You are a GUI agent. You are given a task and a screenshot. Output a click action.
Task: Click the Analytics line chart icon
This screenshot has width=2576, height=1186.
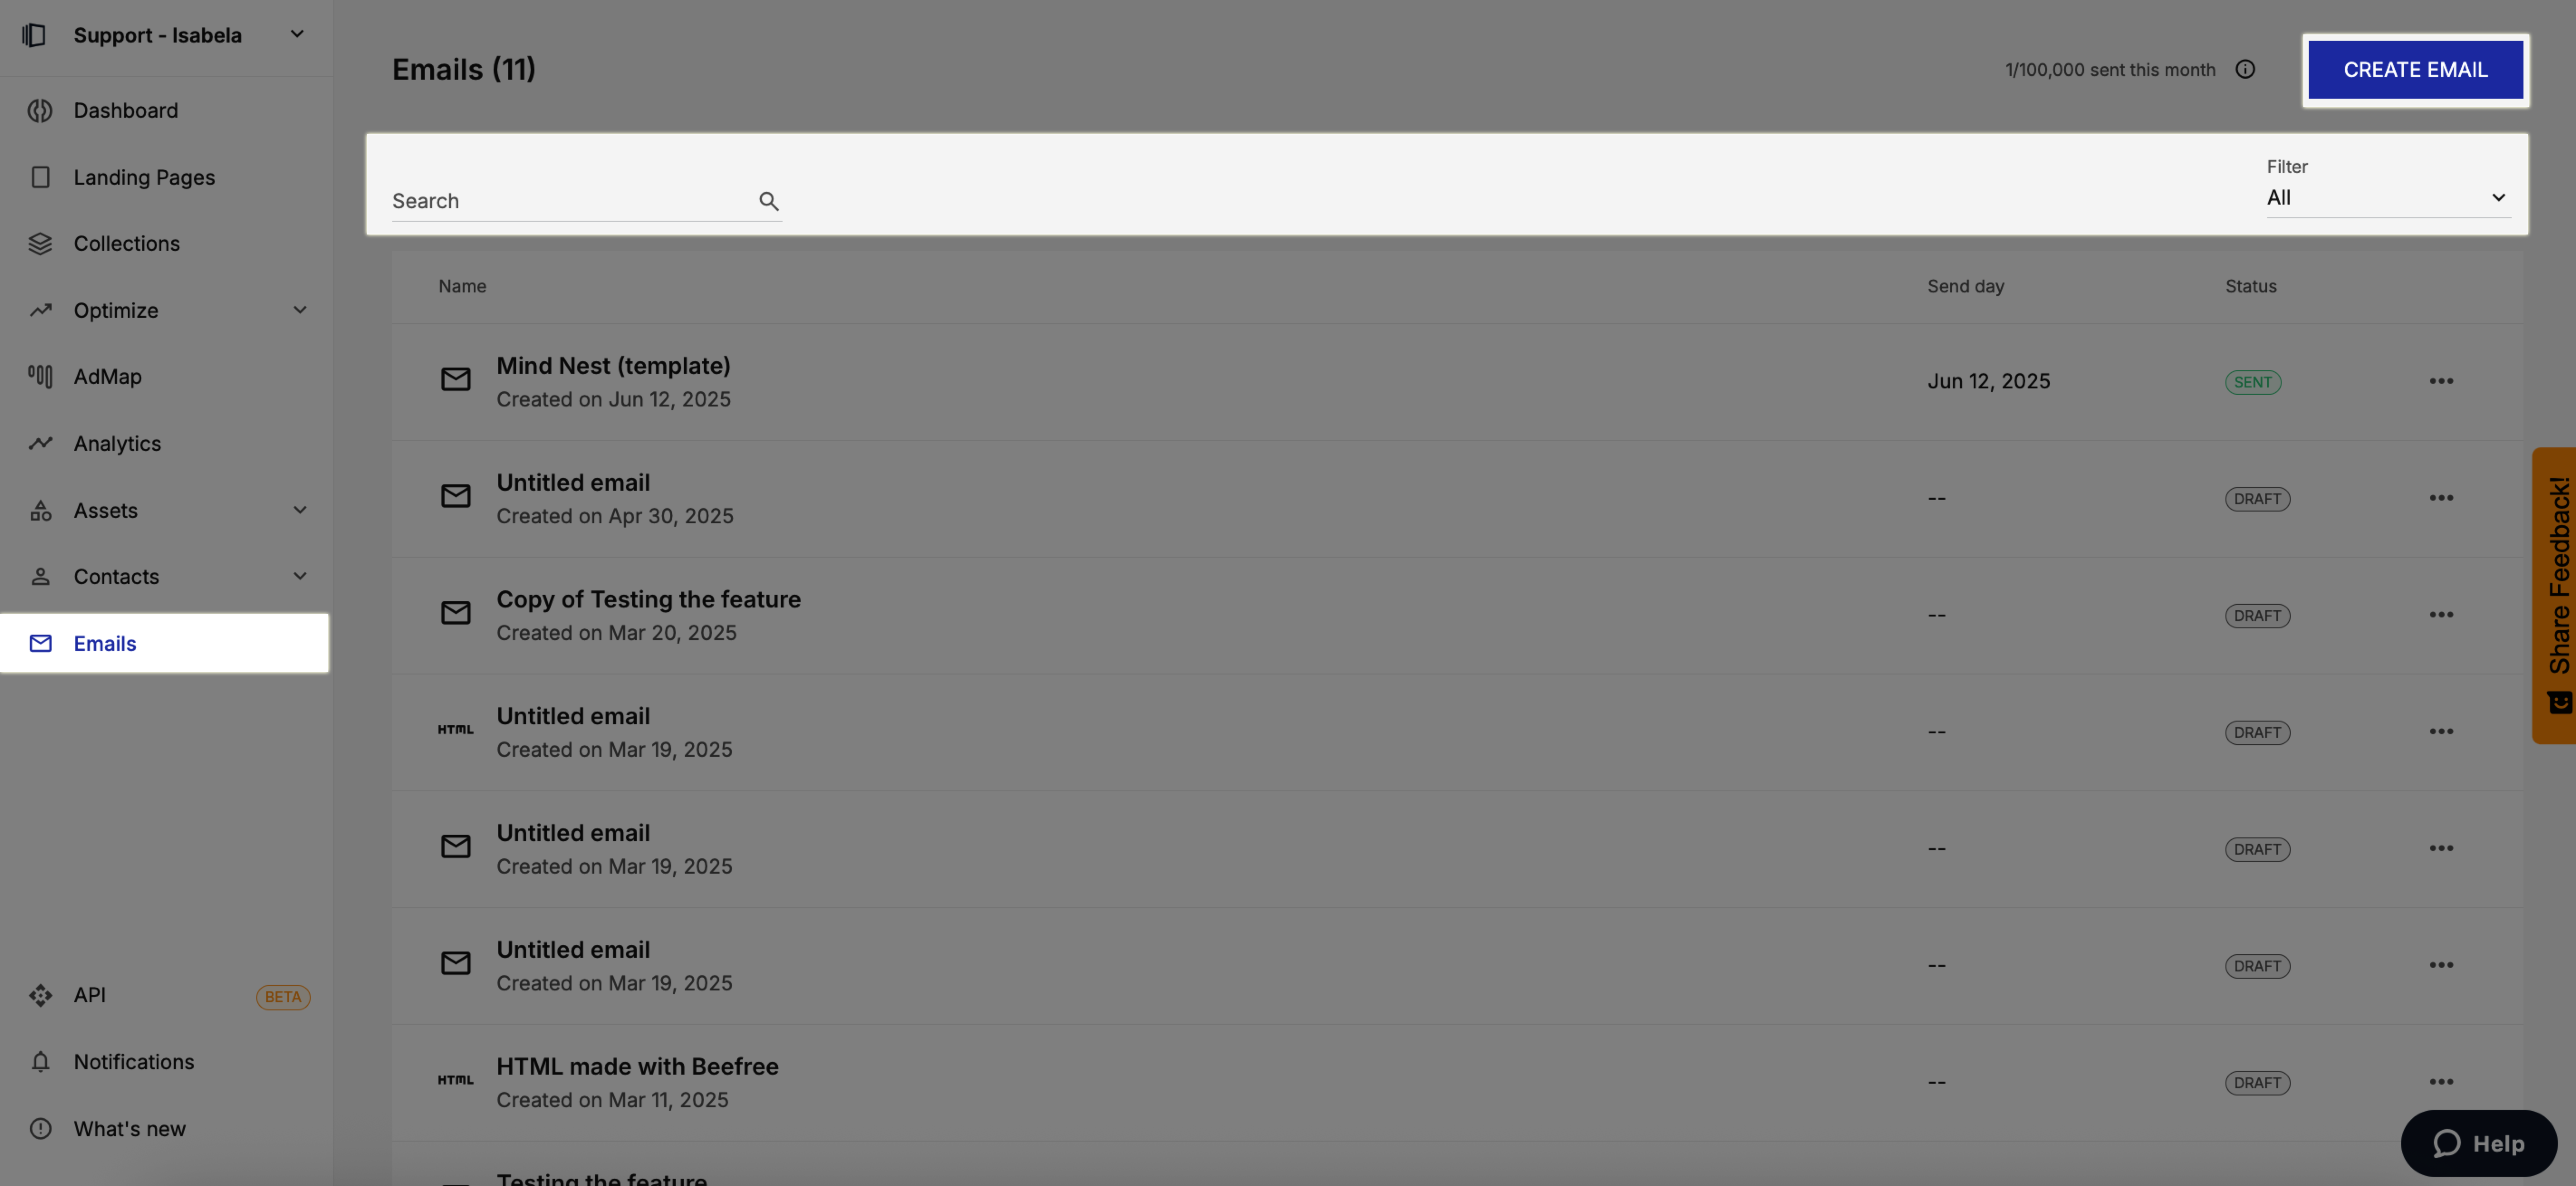(x=40, y=444)
